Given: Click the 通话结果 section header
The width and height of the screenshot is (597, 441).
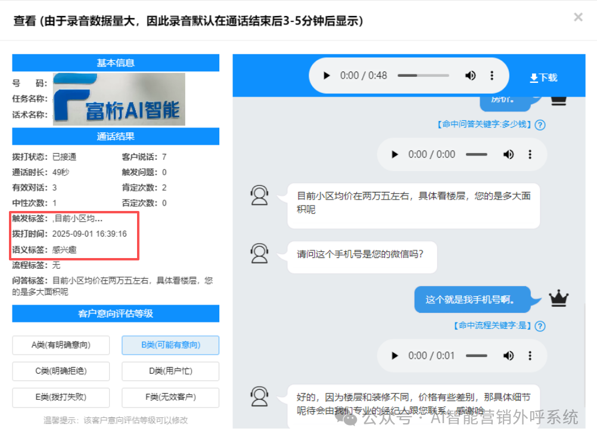Looking at the screenshot, I should pyautogui.click(x=116, y=136).
